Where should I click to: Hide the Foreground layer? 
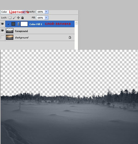[x=2, y=30]
